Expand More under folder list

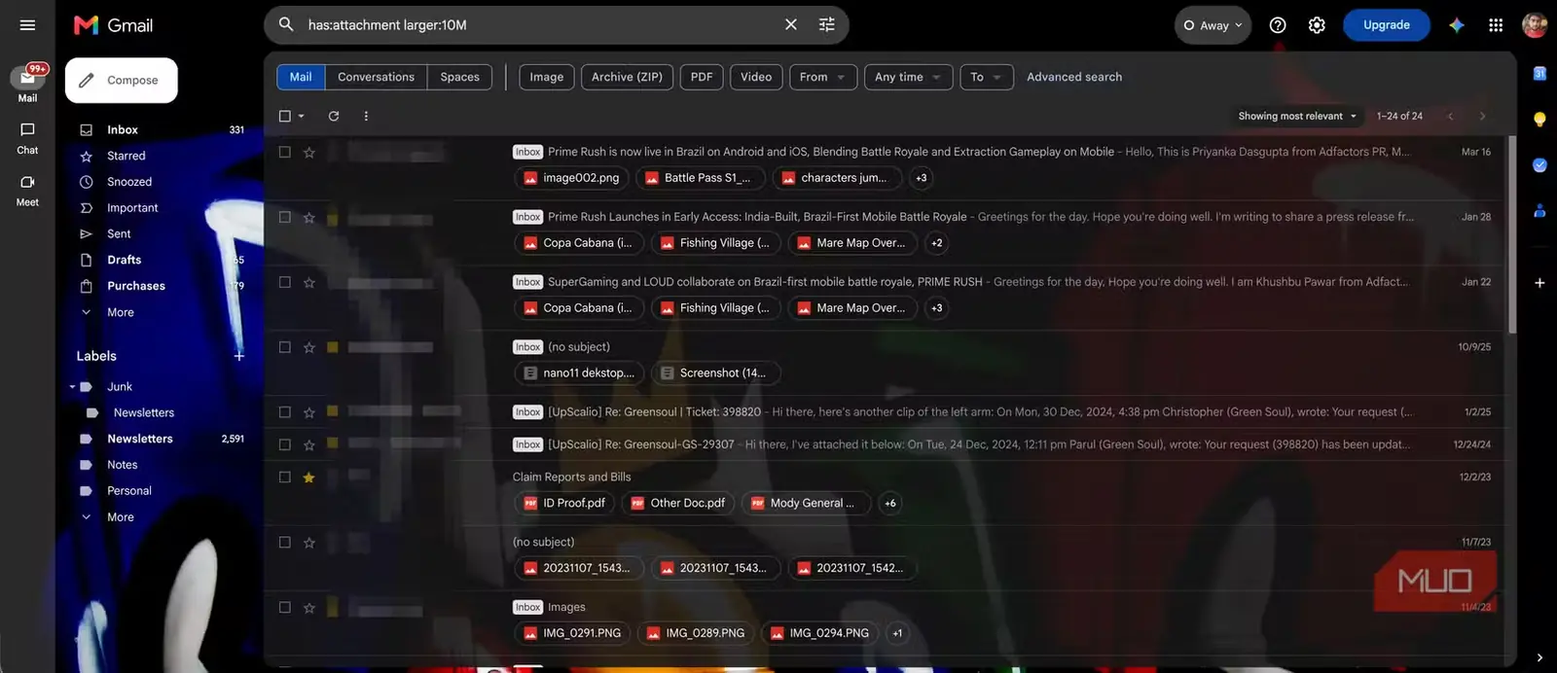pos(121,312)
